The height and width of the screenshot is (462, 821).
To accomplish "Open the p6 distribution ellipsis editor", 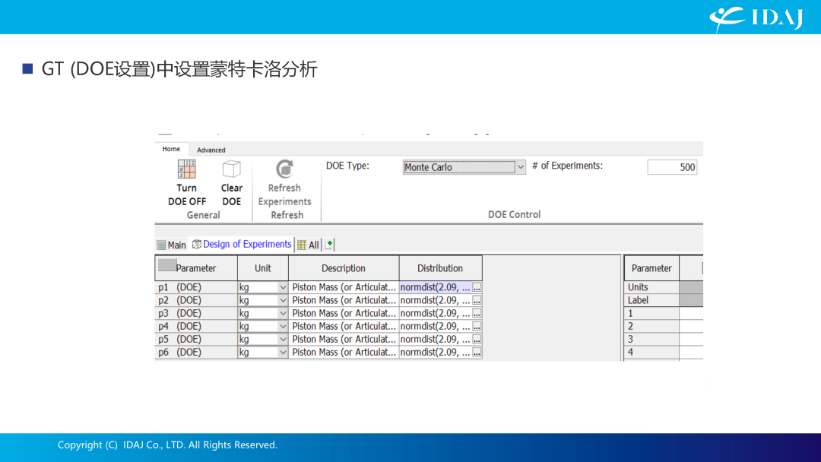I will click(477, 353).
